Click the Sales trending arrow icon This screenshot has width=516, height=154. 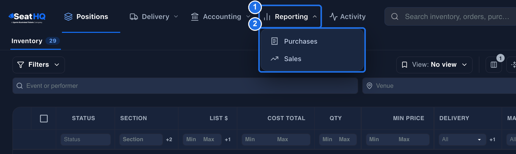(x=275, y=58)
